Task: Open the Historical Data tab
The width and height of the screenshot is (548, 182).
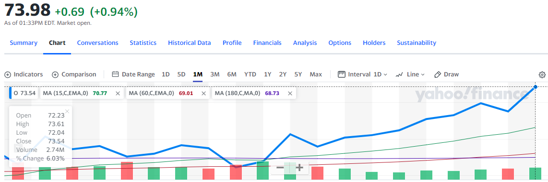Action: (x=190, y=43)
